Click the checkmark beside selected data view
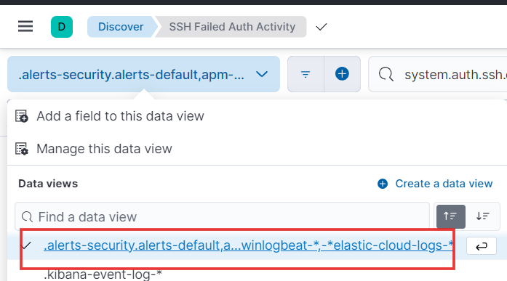Screen dimensions: 507x281 [x=26, y=245]
